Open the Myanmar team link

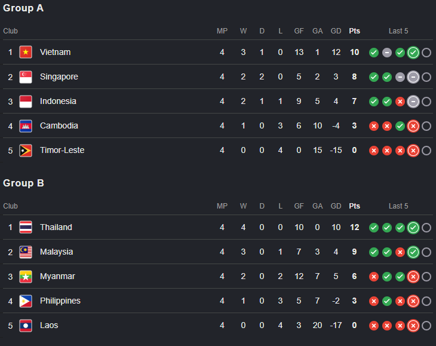[x=57, y=276]
